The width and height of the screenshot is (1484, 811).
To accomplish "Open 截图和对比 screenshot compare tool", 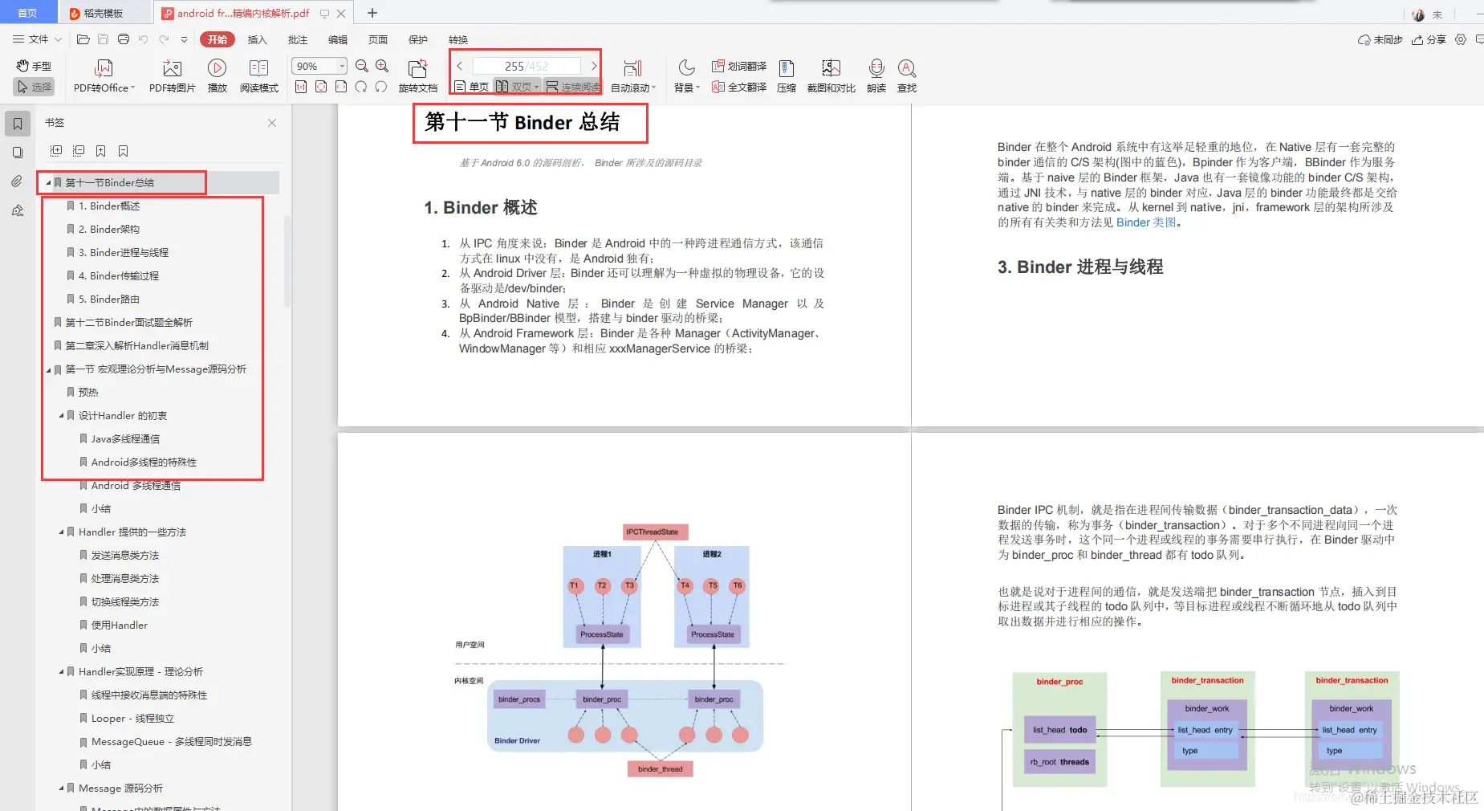I will coord(831,76).
